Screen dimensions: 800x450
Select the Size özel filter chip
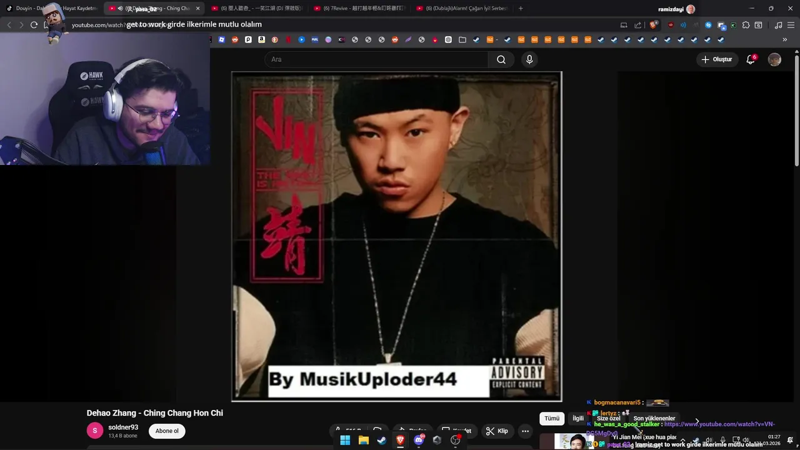pyautogui.click(x=608, y=419)
